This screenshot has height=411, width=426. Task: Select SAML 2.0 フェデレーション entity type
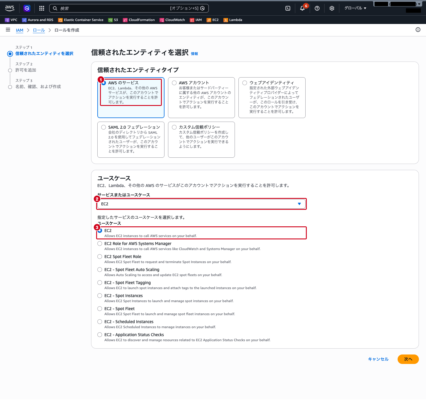(131, 140)
